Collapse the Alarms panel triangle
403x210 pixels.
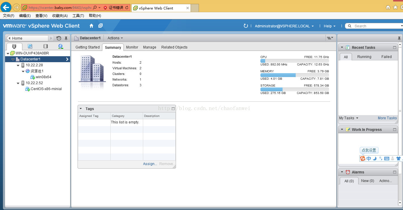tap(342, 172)
